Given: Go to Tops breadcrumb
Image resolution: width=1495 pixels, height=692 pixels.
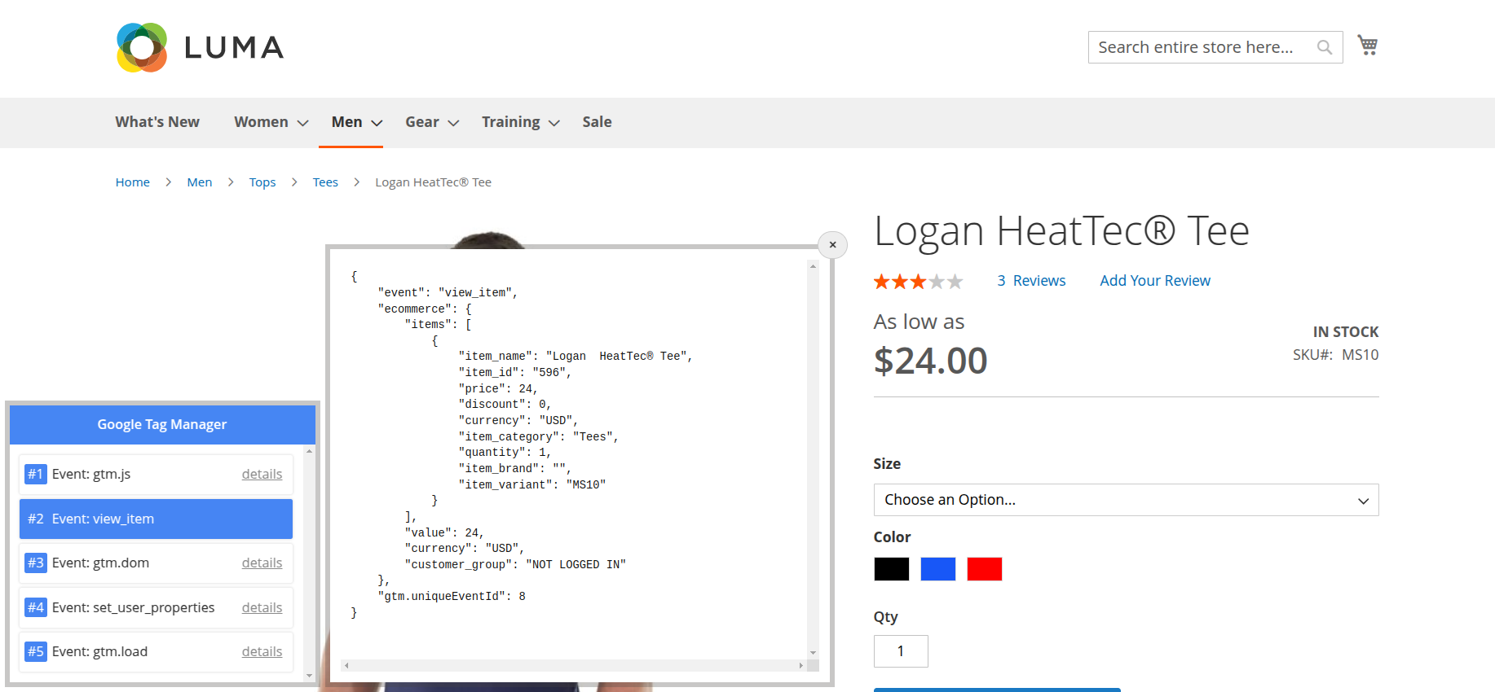Looking at the screenshot, I should tap(262, 182).
